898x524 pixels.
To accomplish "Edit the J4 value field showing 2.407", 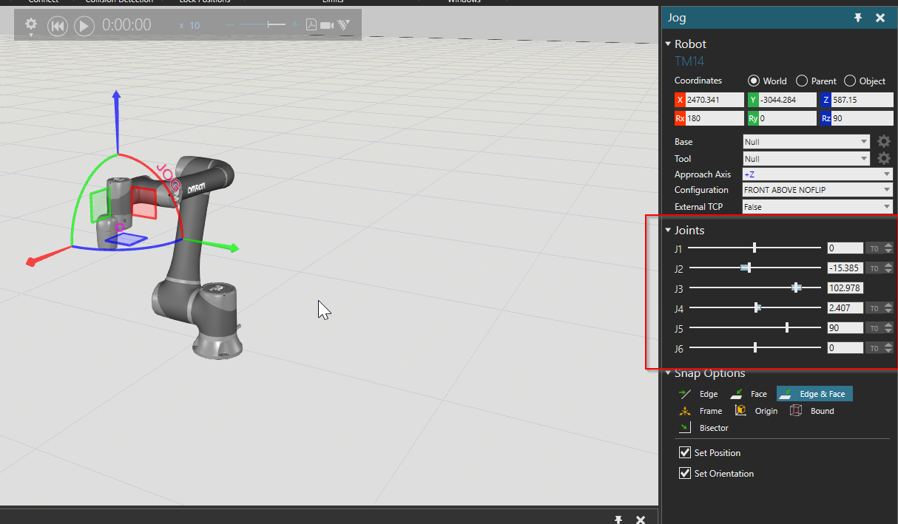I will [845, 308].
